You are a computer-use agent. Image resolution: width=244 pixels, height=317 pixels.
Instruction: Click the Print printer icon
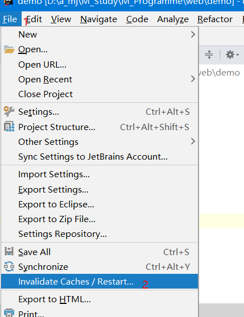(9, 312)
